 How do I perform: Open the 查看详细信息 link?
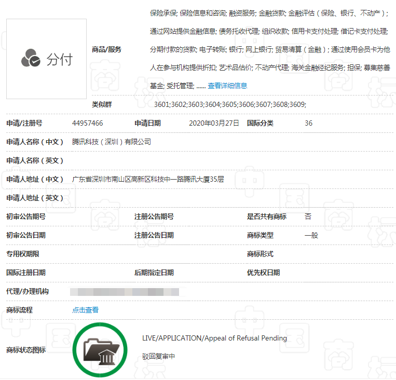pos(227,86)
